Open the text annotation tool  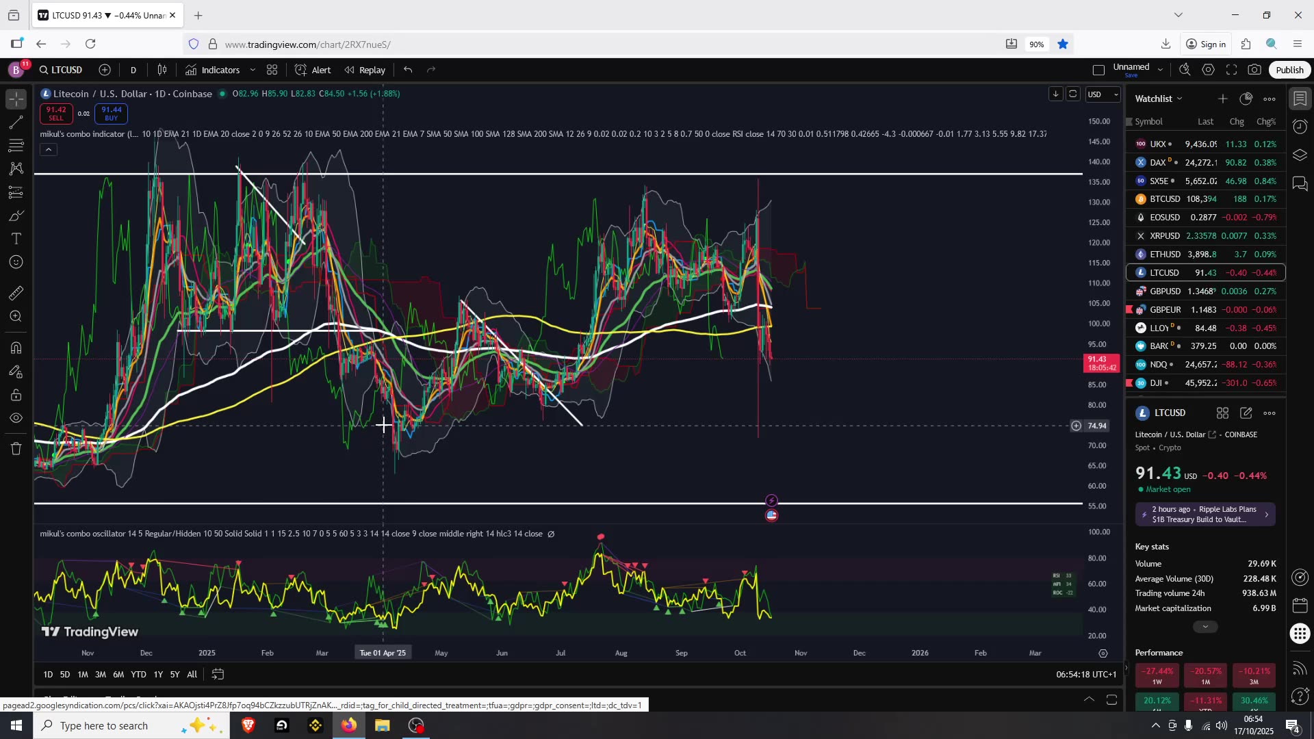(16, 238)
